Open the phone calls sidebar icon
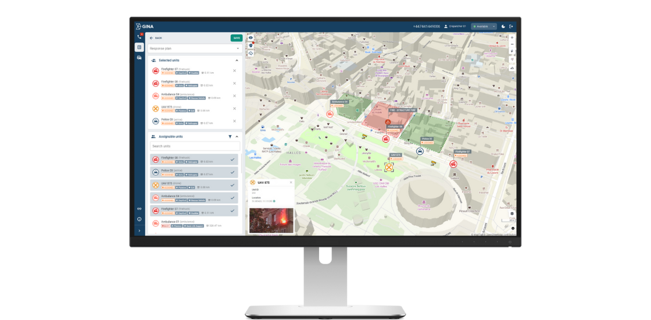This screenshot has width=651, height=320. pyautogui.click(x=139, y=37)
